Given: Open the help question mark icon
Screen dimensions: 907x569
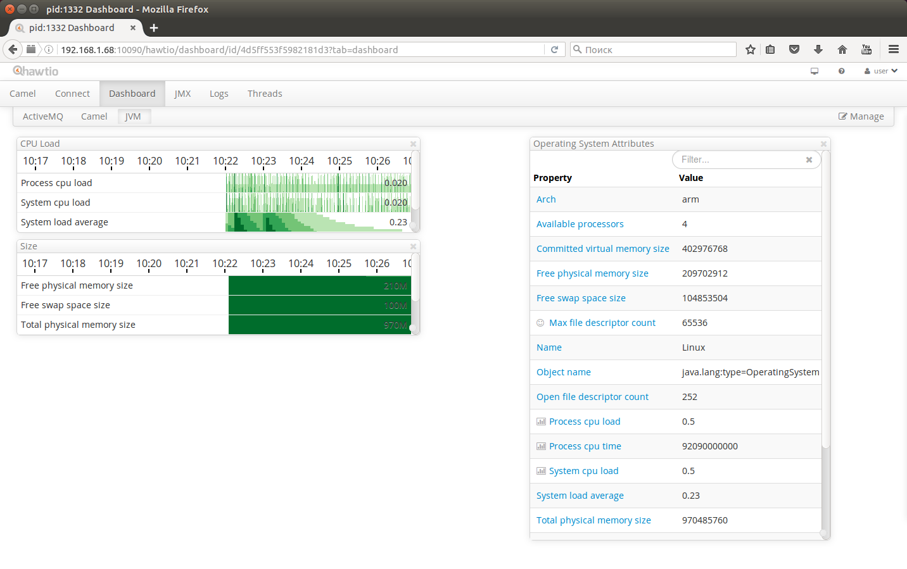Looking at the screenshot, I should (841, 71).
